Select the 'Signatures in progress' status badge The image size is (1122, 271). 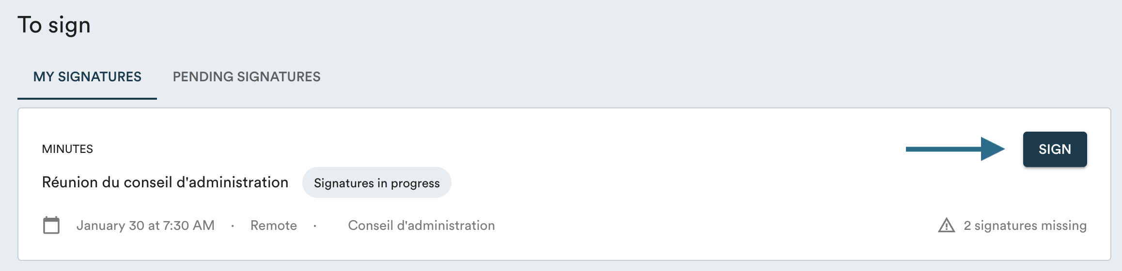click(x=376, y=183)
